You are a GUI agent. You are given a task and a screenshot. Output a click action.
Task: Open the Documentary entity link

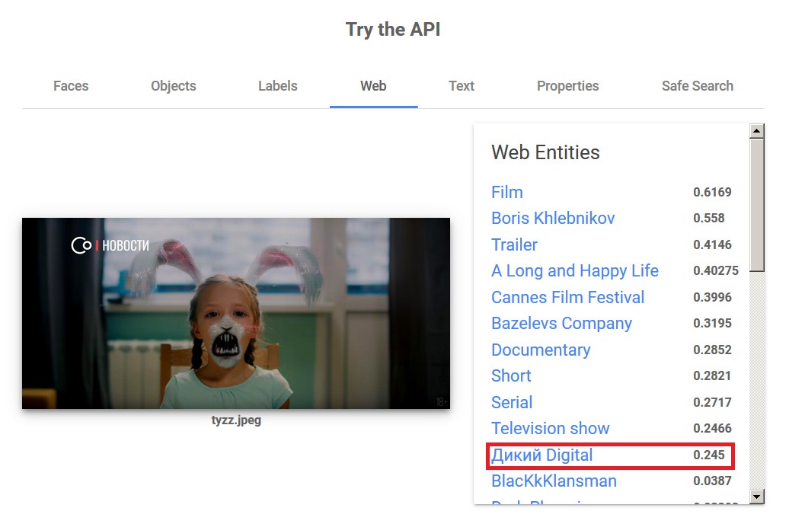[x=541, y=350]
